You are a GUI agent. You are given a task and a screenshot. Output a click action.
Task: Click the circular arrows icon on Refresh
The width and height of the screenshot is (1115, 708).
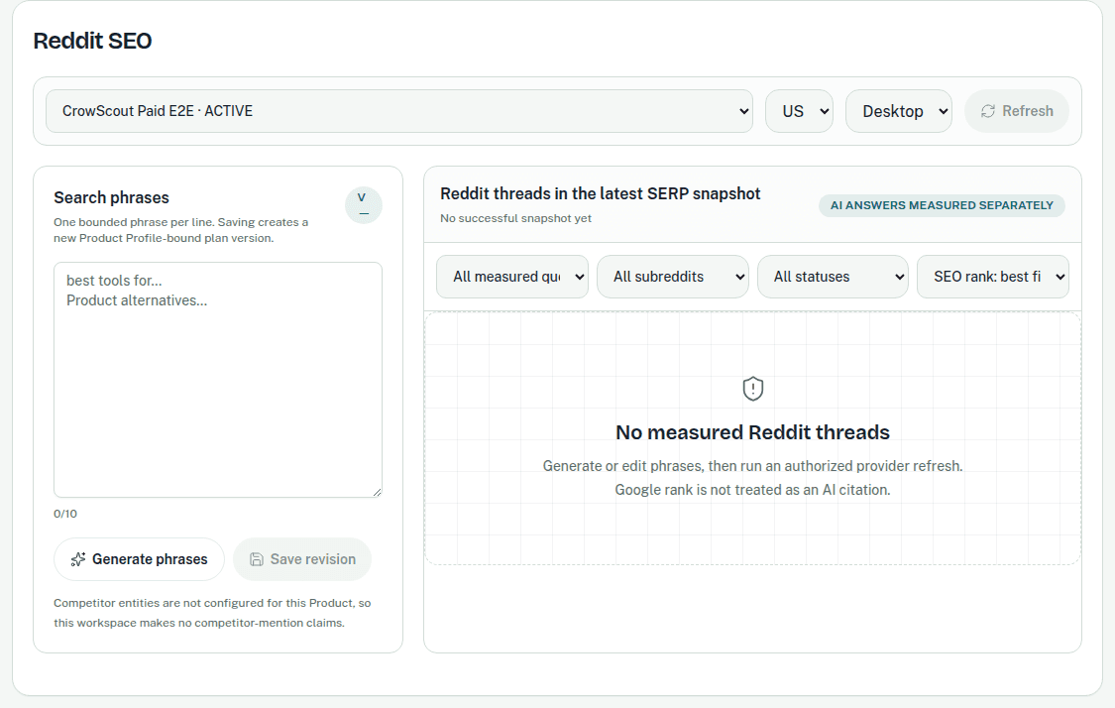(988, 111)
